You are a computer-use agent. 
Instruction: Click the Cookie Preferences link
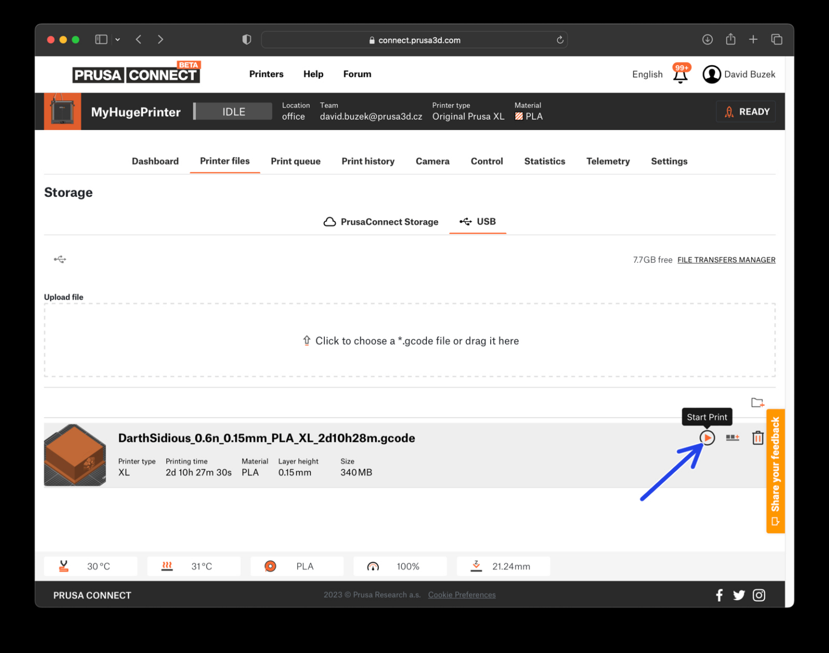click(461, 595)
